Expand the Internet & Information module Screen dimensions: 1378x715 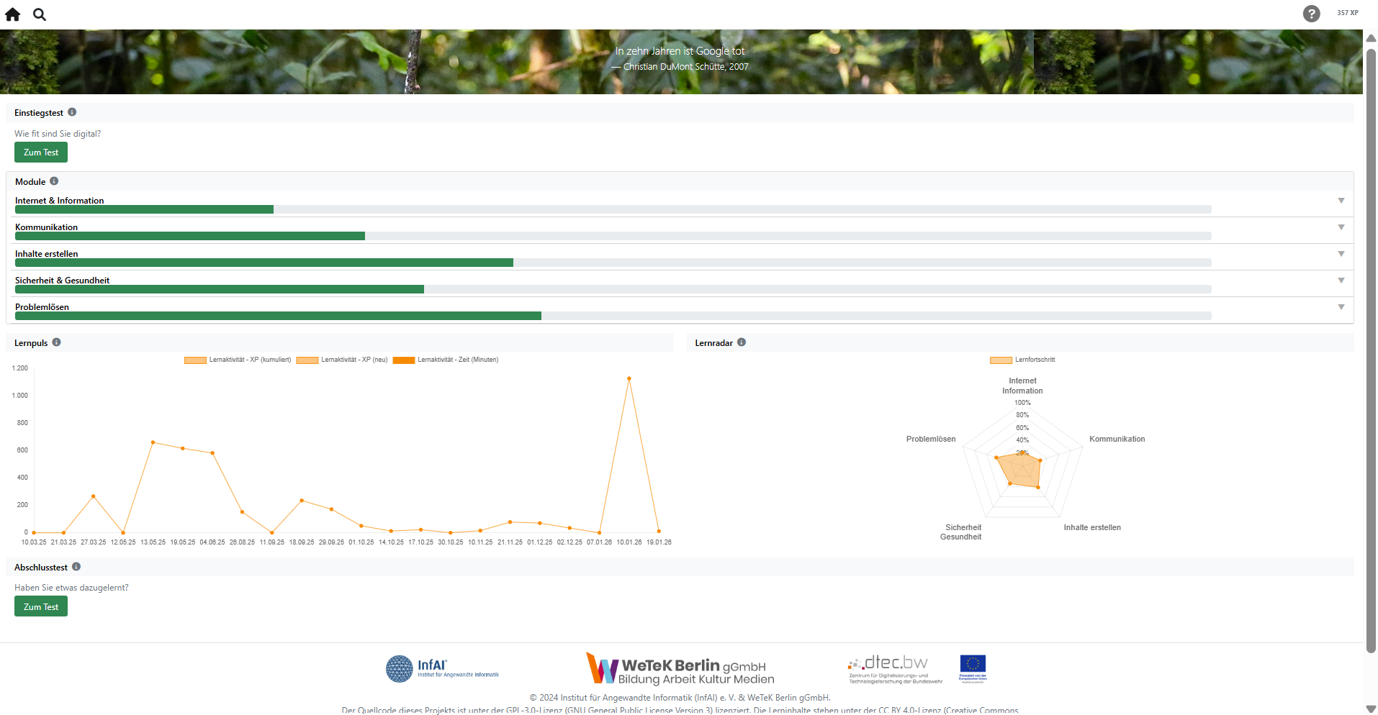[x=1341, y=201]
